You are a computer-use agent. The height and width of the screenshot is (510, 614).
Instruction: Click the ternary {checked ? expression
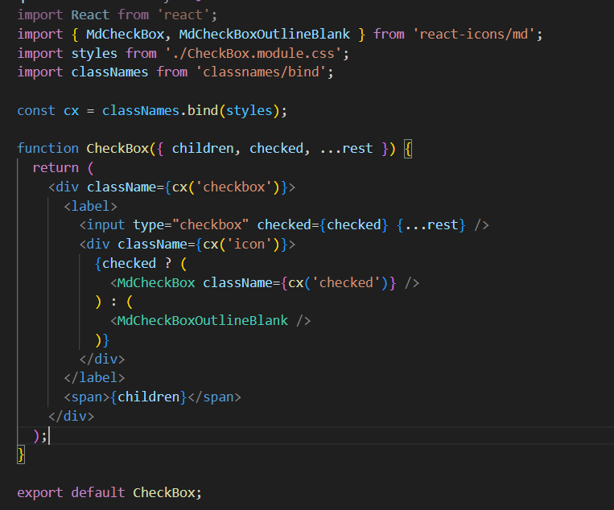coord(133,263)
